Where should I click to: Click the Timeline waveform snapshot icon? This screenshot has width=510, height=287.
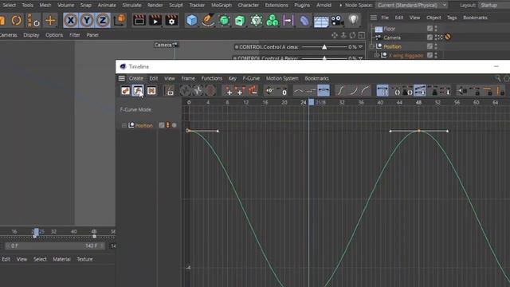(x=198, y=91)
